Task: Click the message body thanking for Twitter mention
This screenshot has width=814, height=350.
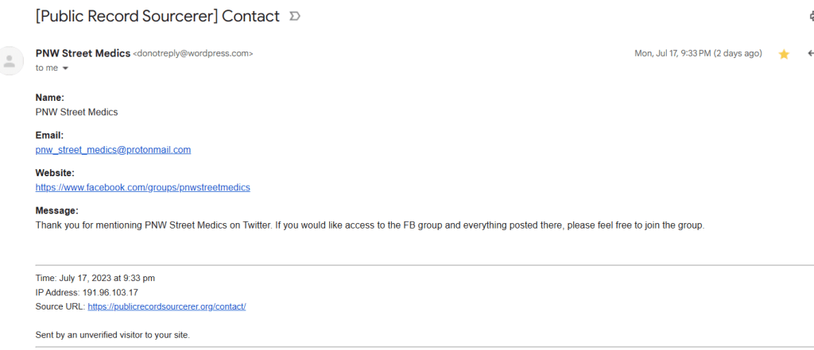Action: pyautogui.click(x=370, y=225)
